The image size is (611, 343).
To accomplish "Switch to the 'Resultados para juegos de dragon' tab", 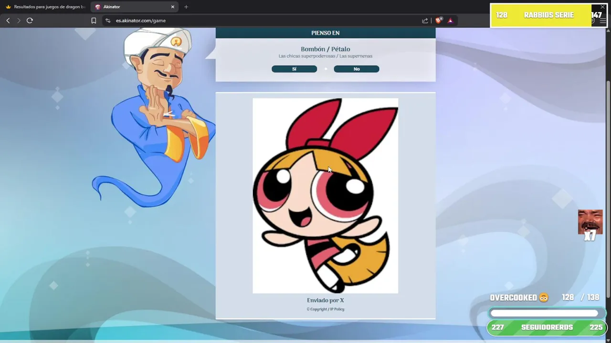I will coord(45,7).
